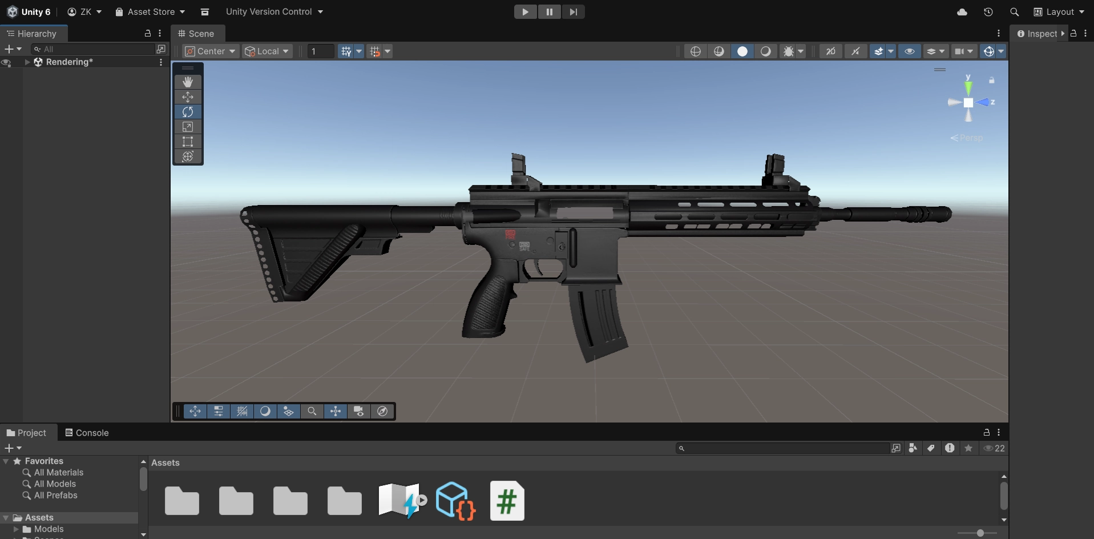
Task: Select the Move tool in Scene toolbar
Action: 188,97
